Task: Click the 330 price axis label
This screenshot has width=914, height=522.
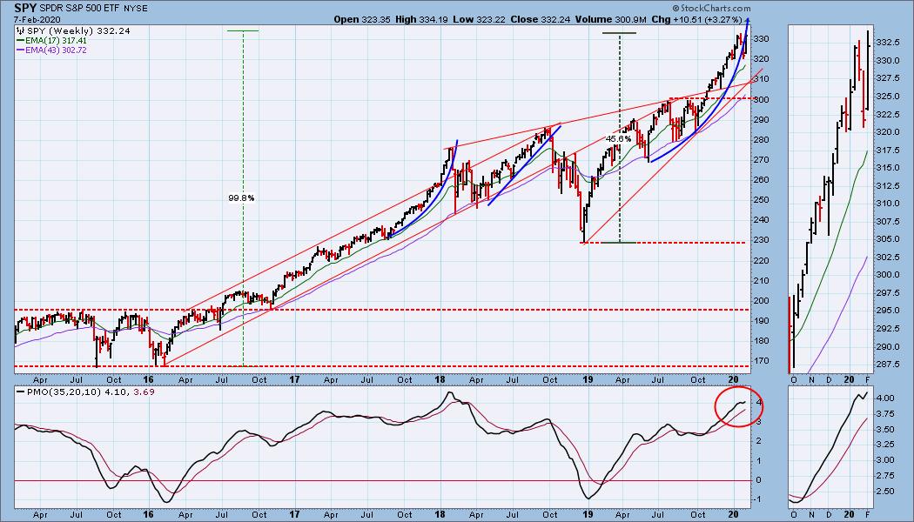Action: click(760, 39)
